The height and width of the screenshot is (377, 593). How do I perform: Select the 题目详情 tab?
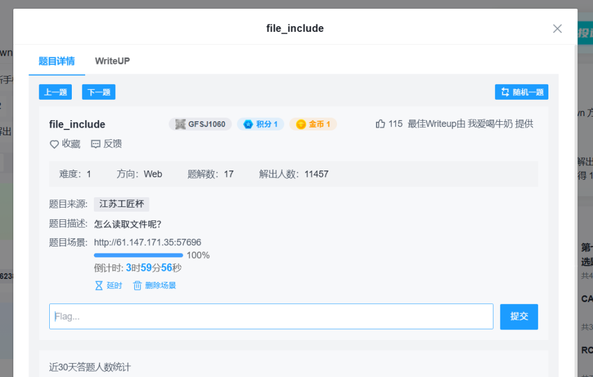click(57, 61)
